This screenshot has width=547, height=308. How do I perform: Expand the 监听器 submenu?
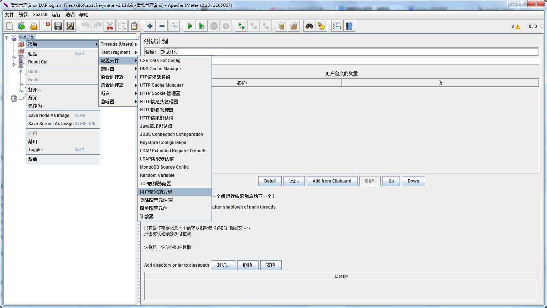coord(118,102)
